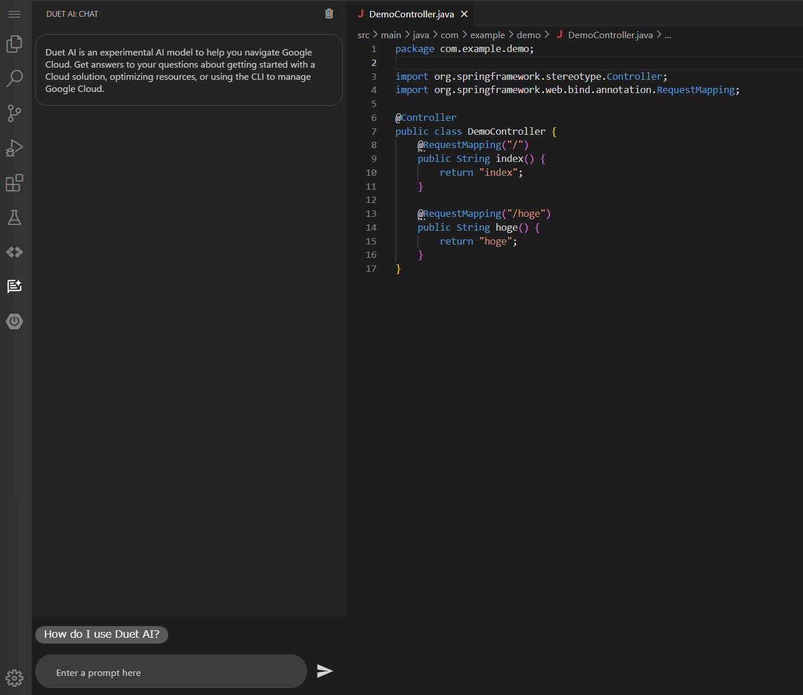Click the 'Controller' import class name

634,76
